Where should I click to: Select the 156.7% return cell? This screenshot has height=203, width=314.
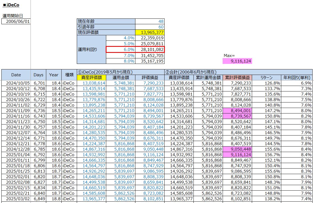click(x=266, y=155)
